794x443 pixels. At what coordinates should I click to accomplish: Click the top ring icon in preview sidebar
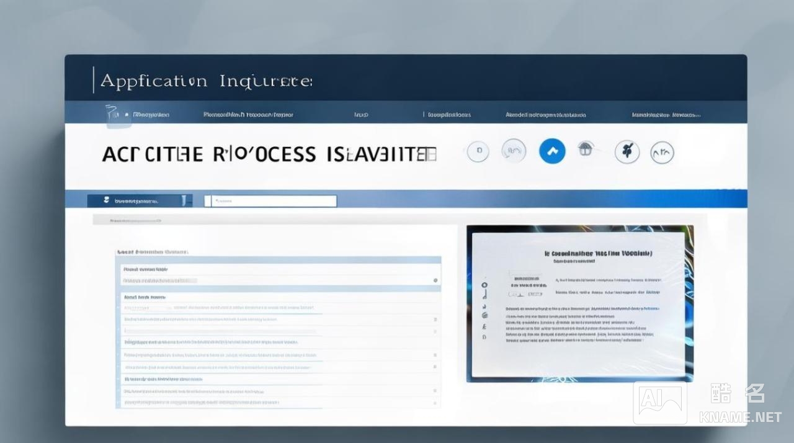click(484, 286)
